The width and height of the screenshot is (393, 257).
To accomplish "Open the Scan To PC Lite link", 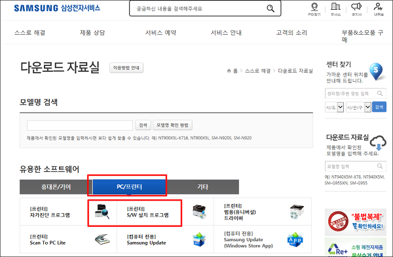I will 48,240.
